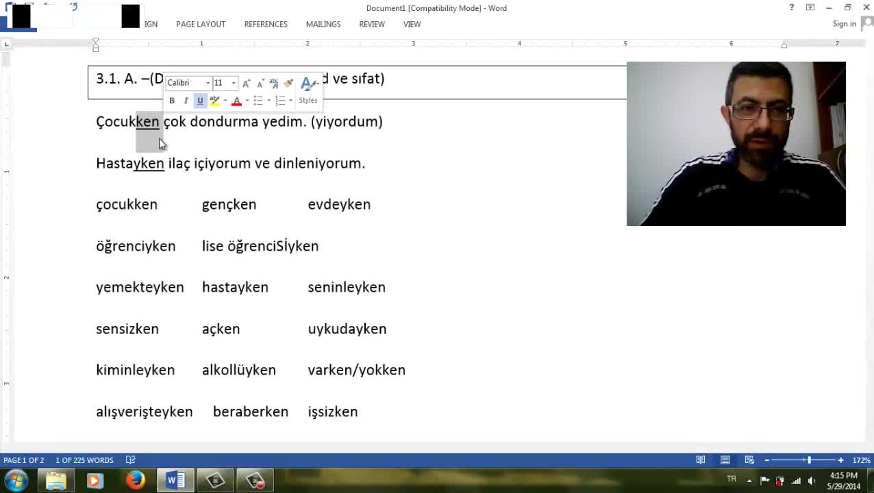The height and width of the screenshot is (493, 874).
Task: Click the Format Painter brush icon
Action: [x=288, y=83]
